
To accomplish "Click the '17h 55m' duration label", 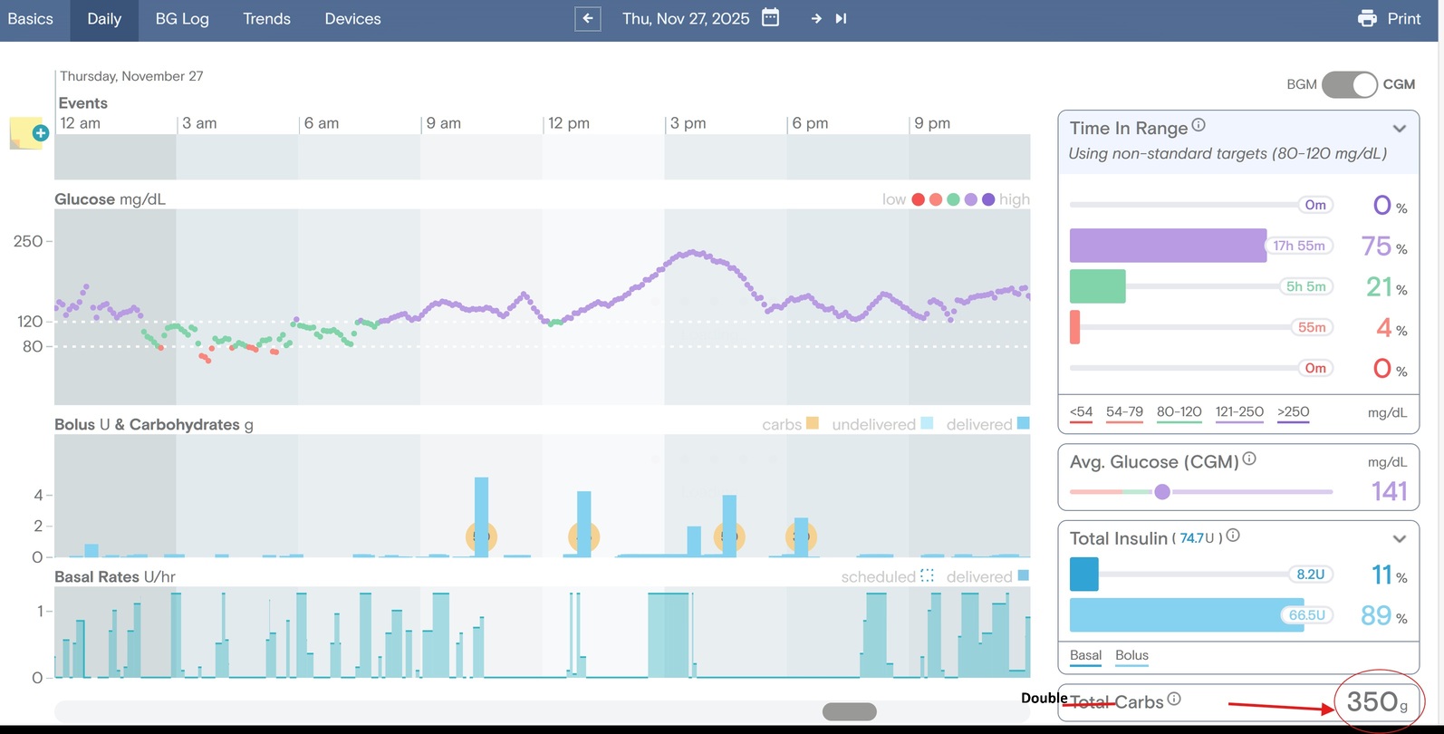I will [1299, 246].
